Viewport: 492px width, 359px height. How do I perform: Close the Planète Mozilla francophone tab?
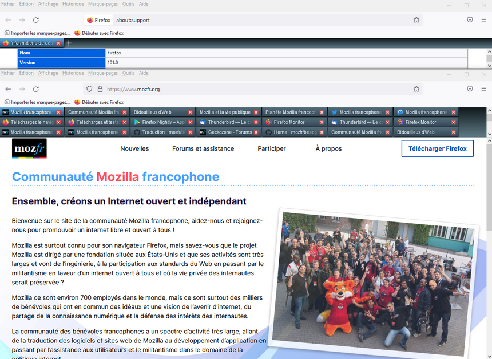[x=322, y=112]
